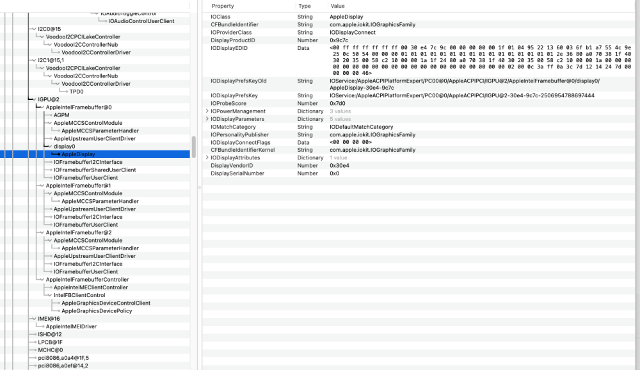
Task: Collapse AppleIntelFramebufferController node
Action: click(42, 280)
